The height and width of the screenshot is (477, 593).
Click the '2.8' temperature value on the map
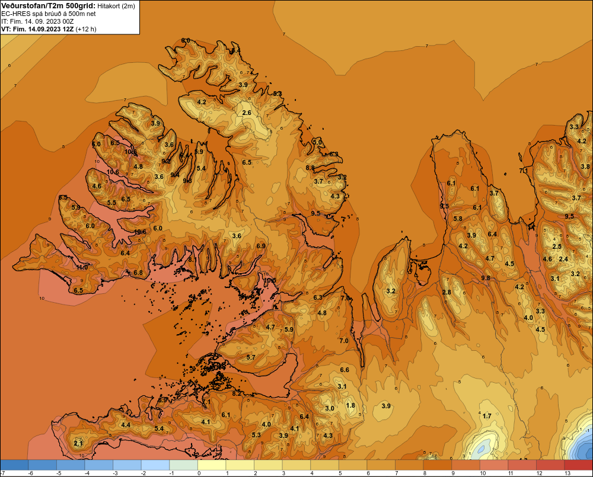click(x=447, y=292)
